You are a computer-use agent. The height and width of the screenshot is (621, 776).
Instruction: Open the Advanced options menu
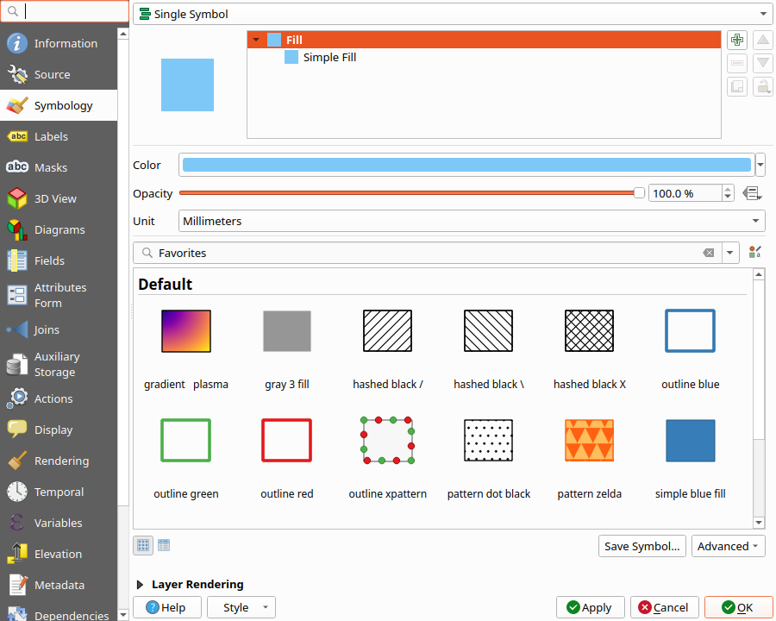pyautogui.click(x=728, y=546)
